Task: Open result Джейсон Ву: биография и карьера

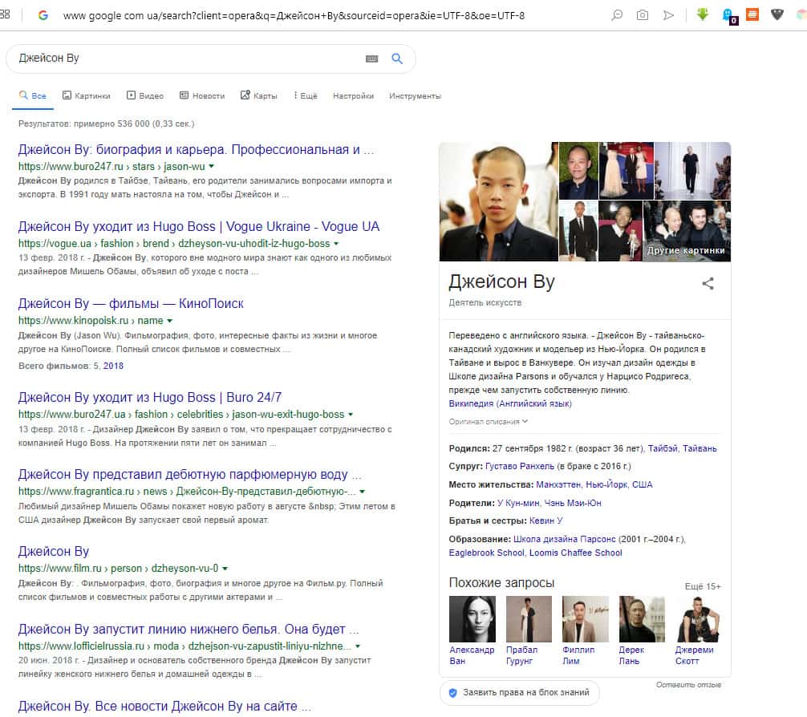Action: coord(196,150)
